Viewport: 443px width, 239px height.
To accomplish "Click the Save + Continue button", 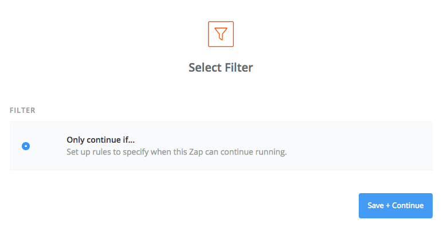I will pyautogui.click(x=395, y=206).
